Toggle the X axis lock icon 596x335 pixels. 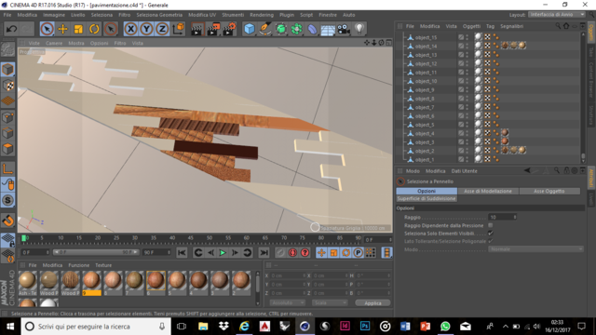[x=130, y=29]
